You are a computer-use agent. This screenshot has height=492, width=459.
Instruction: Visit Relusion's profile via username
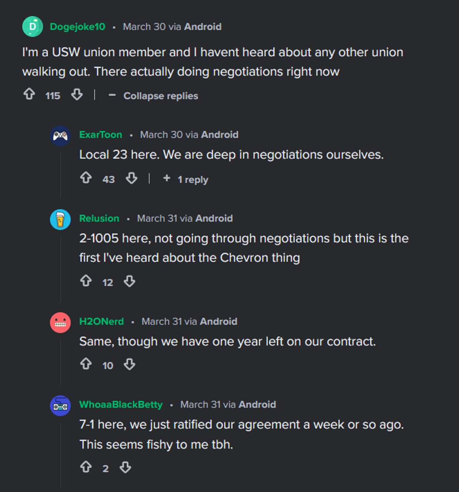[x=99, y=218]
